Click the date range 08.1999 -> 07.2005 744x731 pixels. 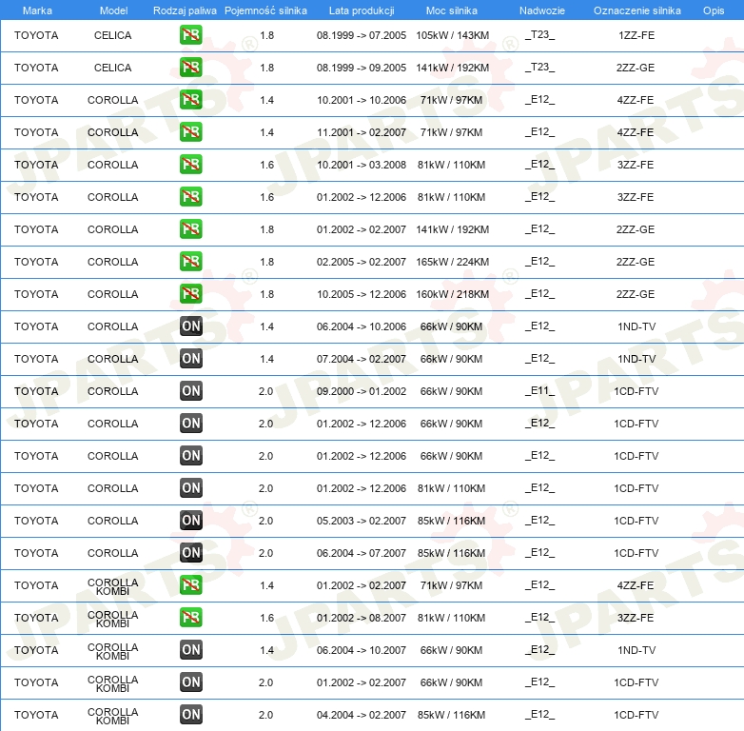[x=362, y=35]
